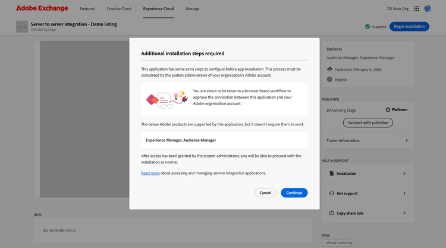The height and width of the screenshot is (248, 446).
Task: Select the Experience Cloud tab
Action: (x=158, y=9)
